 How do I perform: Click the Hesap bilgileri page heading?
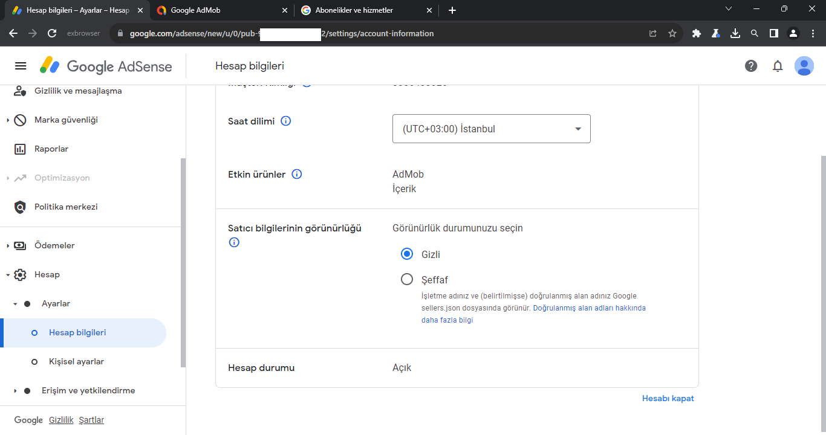tap(250, 66)
